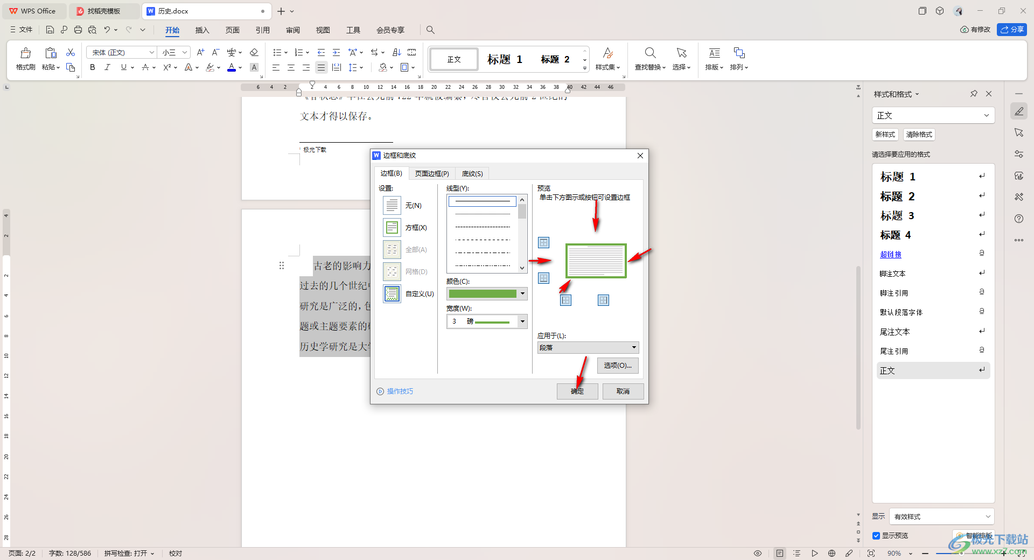This screenshot has height=560, width=1034.
Task: Expand the styles gallery arrow
Action: point(585,68)
